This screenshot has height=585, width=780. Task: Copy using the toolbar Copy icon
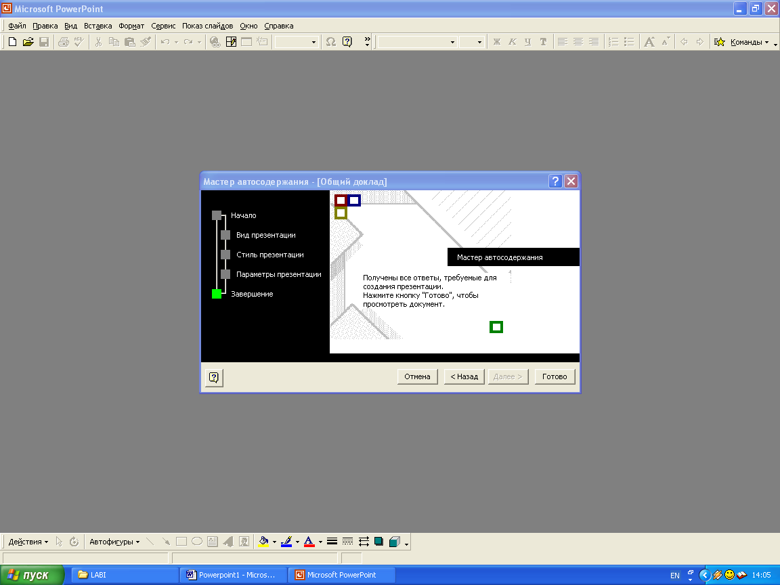coord(114,42)
